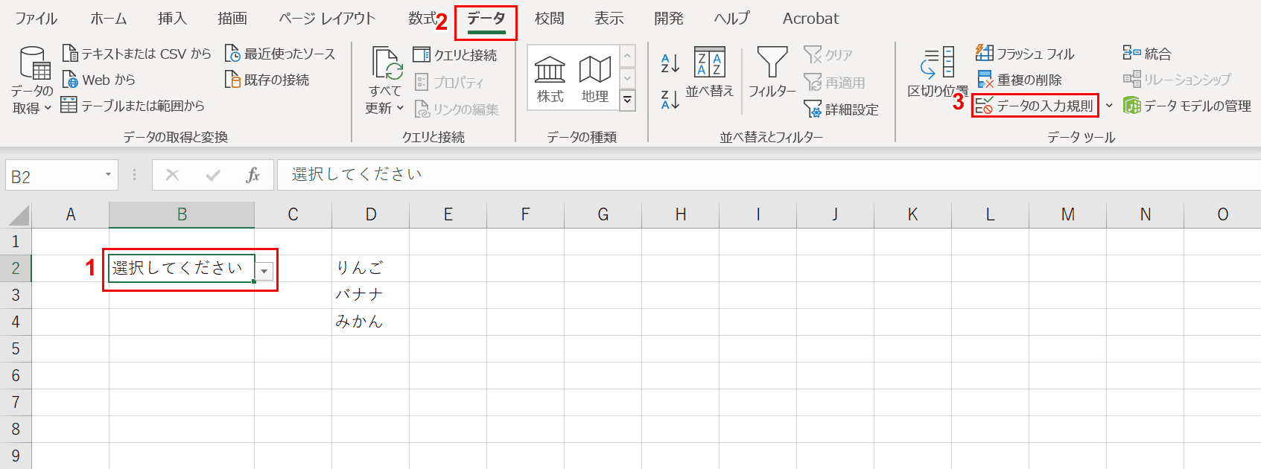The width and height of the screenshot is (1261, 469).
Task: Select entire column B header
Action: pos(182,214)
